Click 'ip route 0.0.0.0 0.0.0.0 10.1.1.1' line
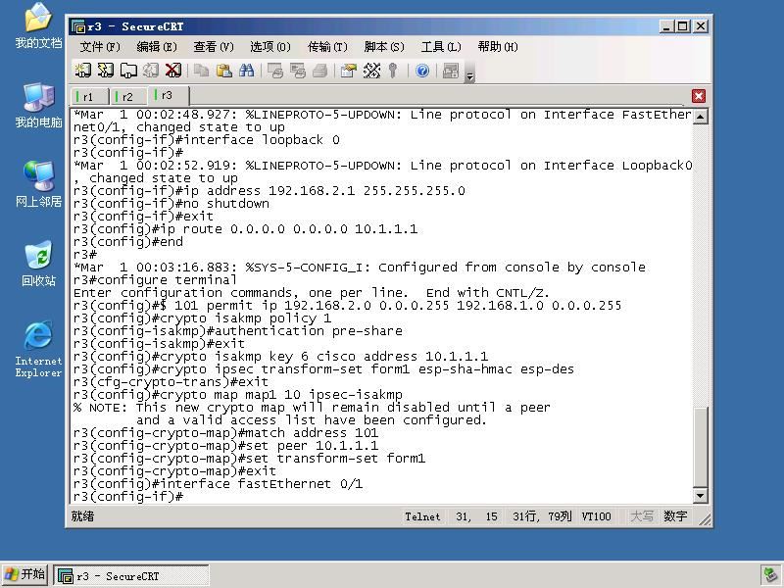The width and height of the screenshot is (784, 588). [x=245, y=229]
